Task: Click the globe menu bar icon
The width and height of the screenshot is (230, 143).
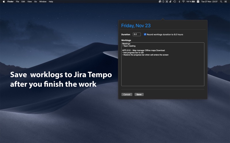Action: click(160, 2)
